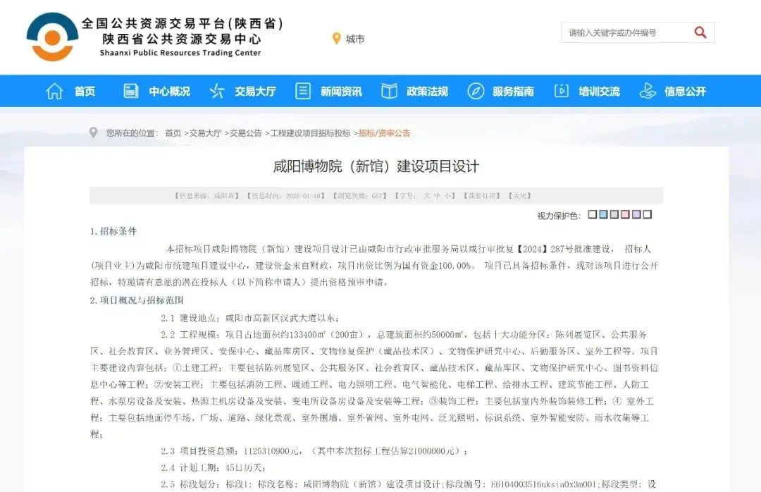This screenshot has width=761, height=492.
Task: Open the 政策法规 navigation item
Action: (x=427, y=92)
